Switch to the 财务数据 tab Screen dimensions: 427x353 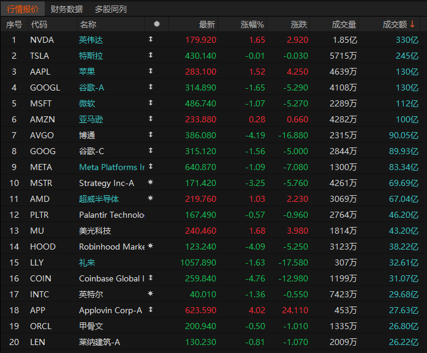67,9
